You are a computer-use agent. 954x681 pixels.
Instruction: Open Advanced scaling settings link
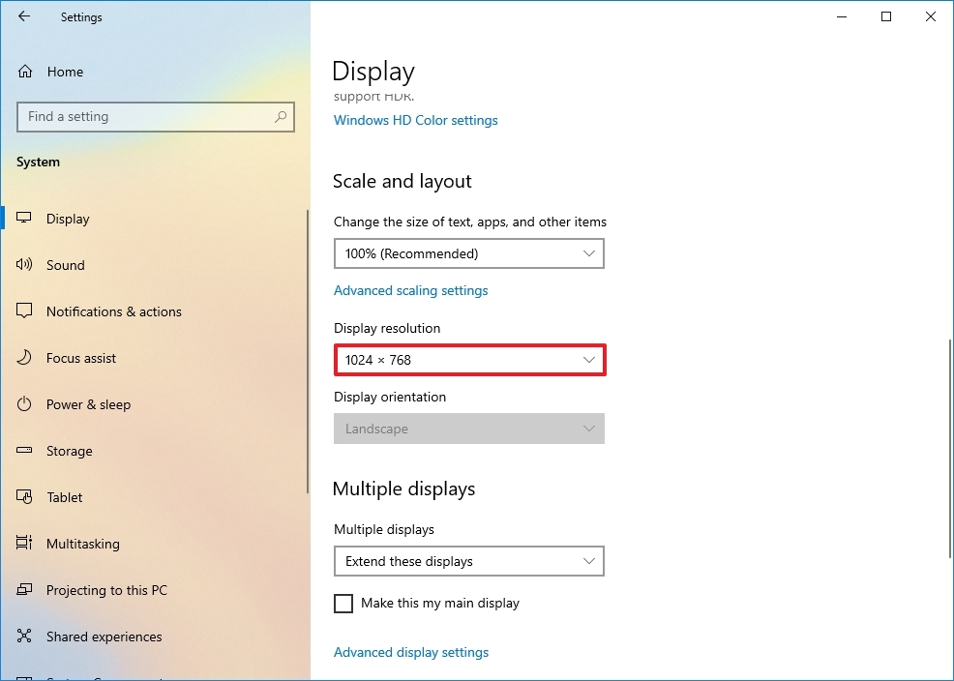[410, 290]
